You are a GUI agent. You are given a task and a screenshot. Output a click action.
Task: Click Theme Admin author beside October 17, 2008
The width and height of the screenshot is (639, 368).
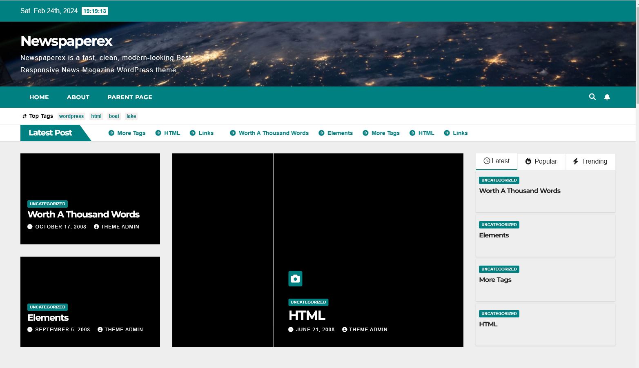(x=120, y=227)
